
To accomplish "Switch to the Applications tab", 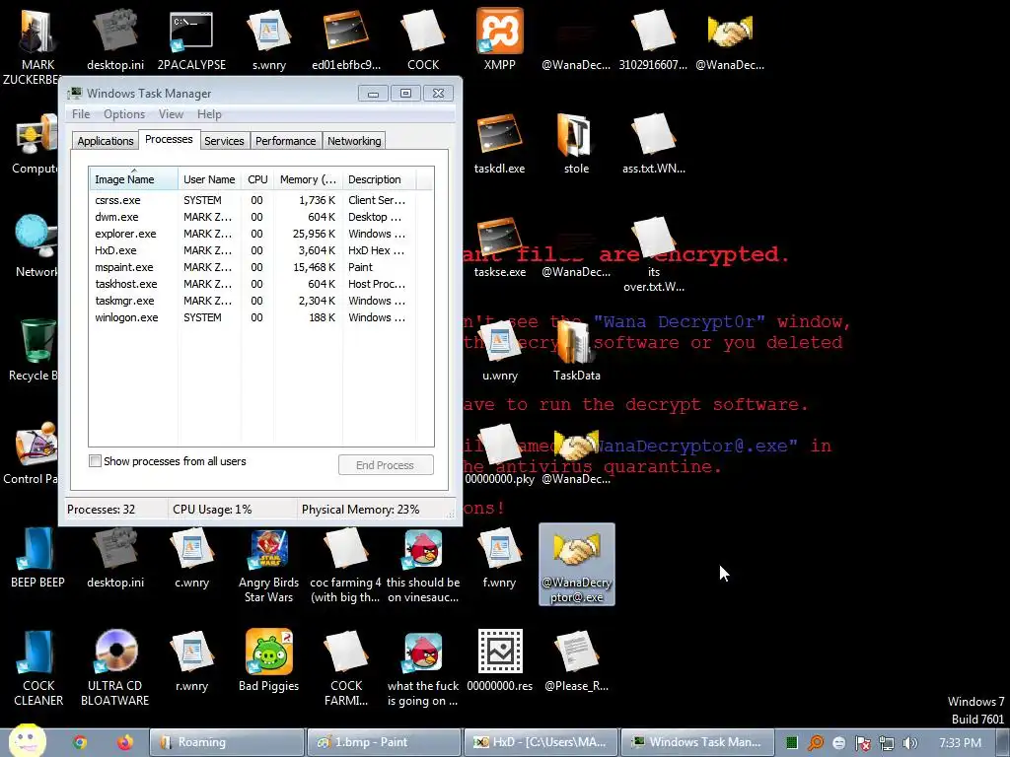I will pyautogui.click(x=105, y=141).
